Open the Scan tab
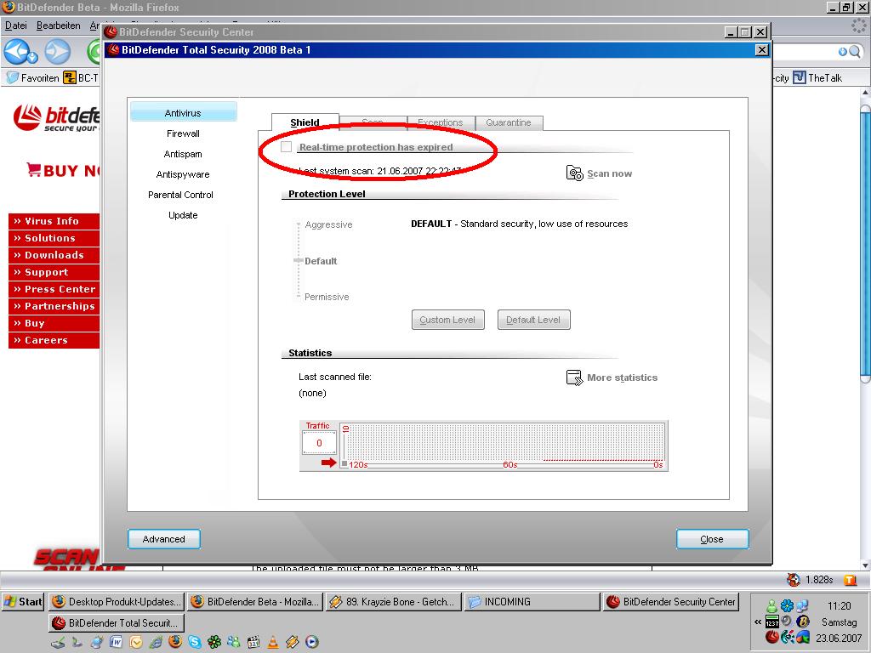The image size is (871, 653). (373, 122)
